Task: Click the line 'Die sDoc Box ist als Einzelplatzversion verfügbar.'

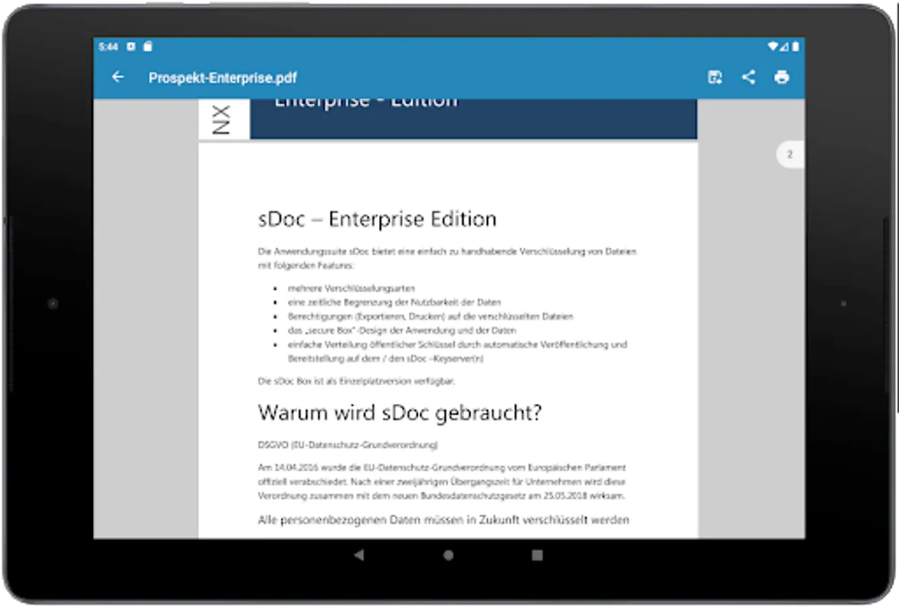Action: click(x=357, y=381)
